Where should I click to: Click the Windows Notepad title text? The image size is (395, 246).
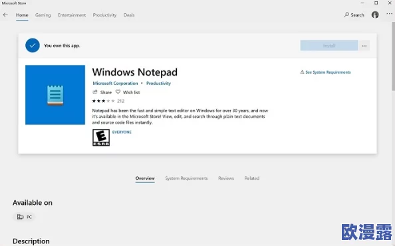tap(134, 72)
